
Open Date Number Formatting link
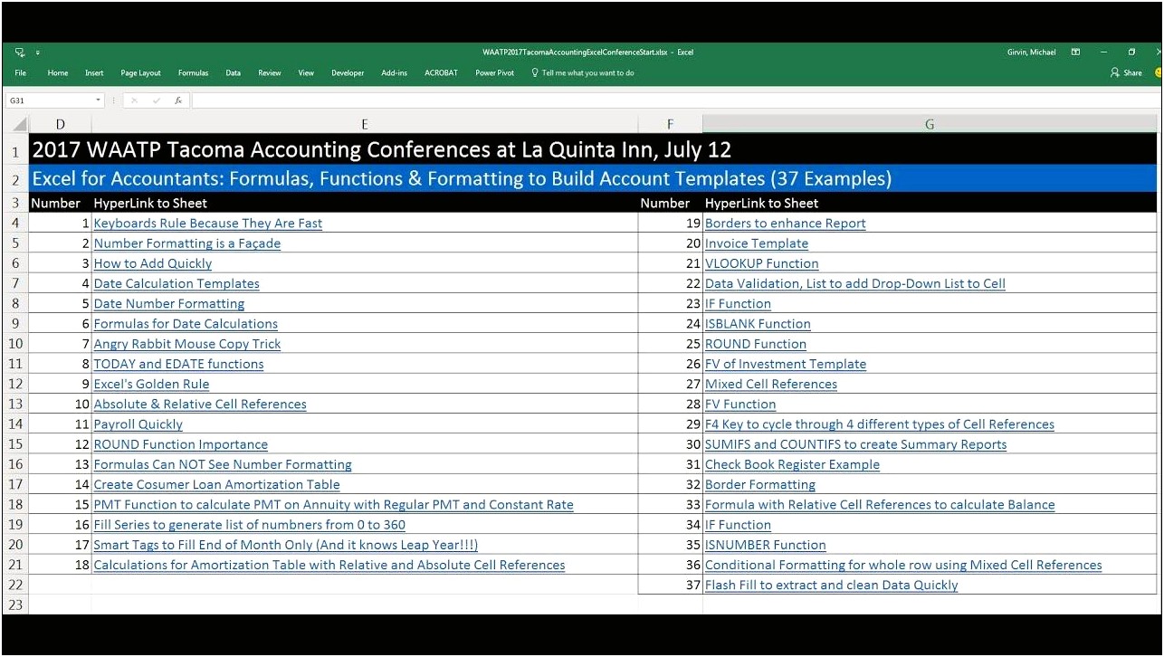(169, 303)
